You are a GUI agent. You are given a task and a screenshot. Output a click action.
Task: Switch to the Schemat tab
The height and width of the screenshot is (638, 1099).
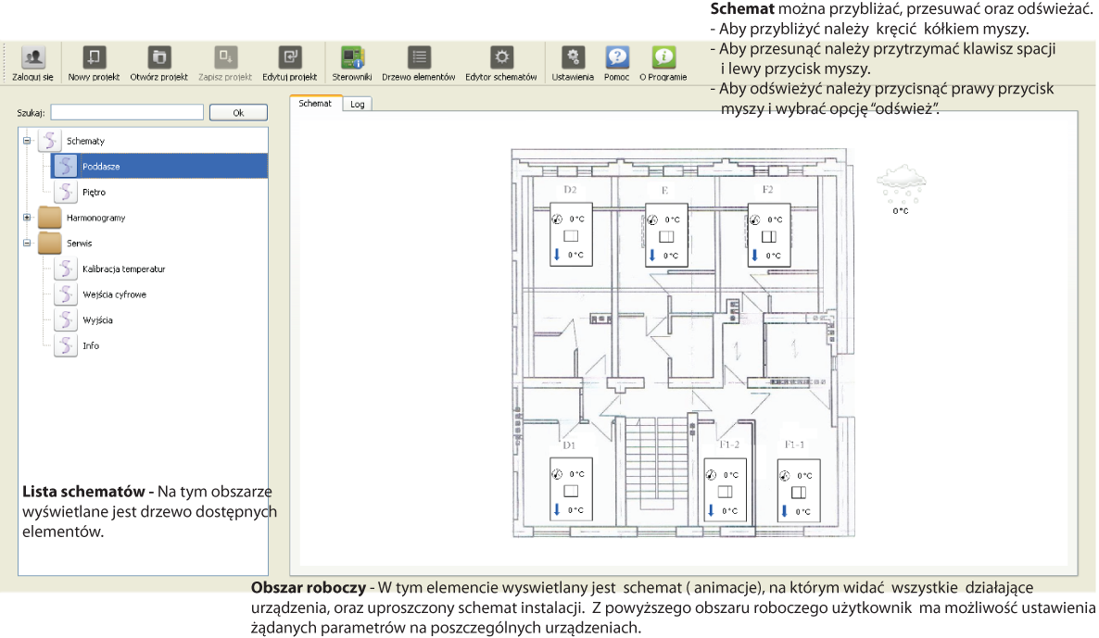315,103
